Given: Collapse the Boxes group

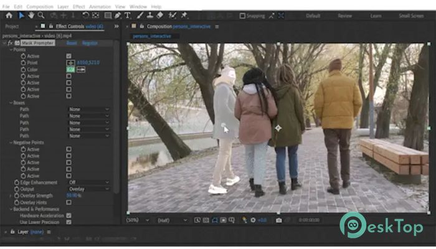Looking at the screenshot, I should coord(11,103).
